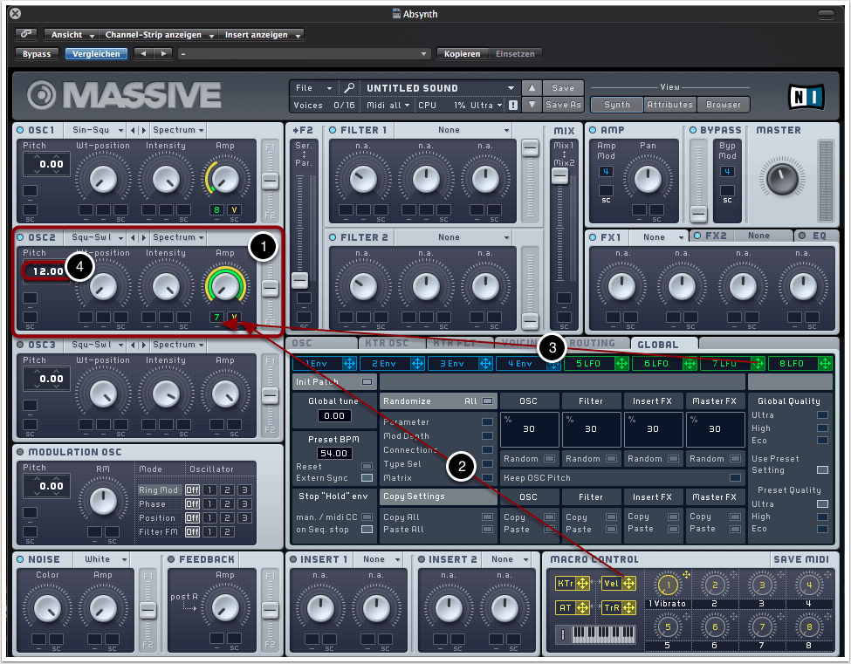
Task: Open the Ansicht menu
Action: point(71,35)
